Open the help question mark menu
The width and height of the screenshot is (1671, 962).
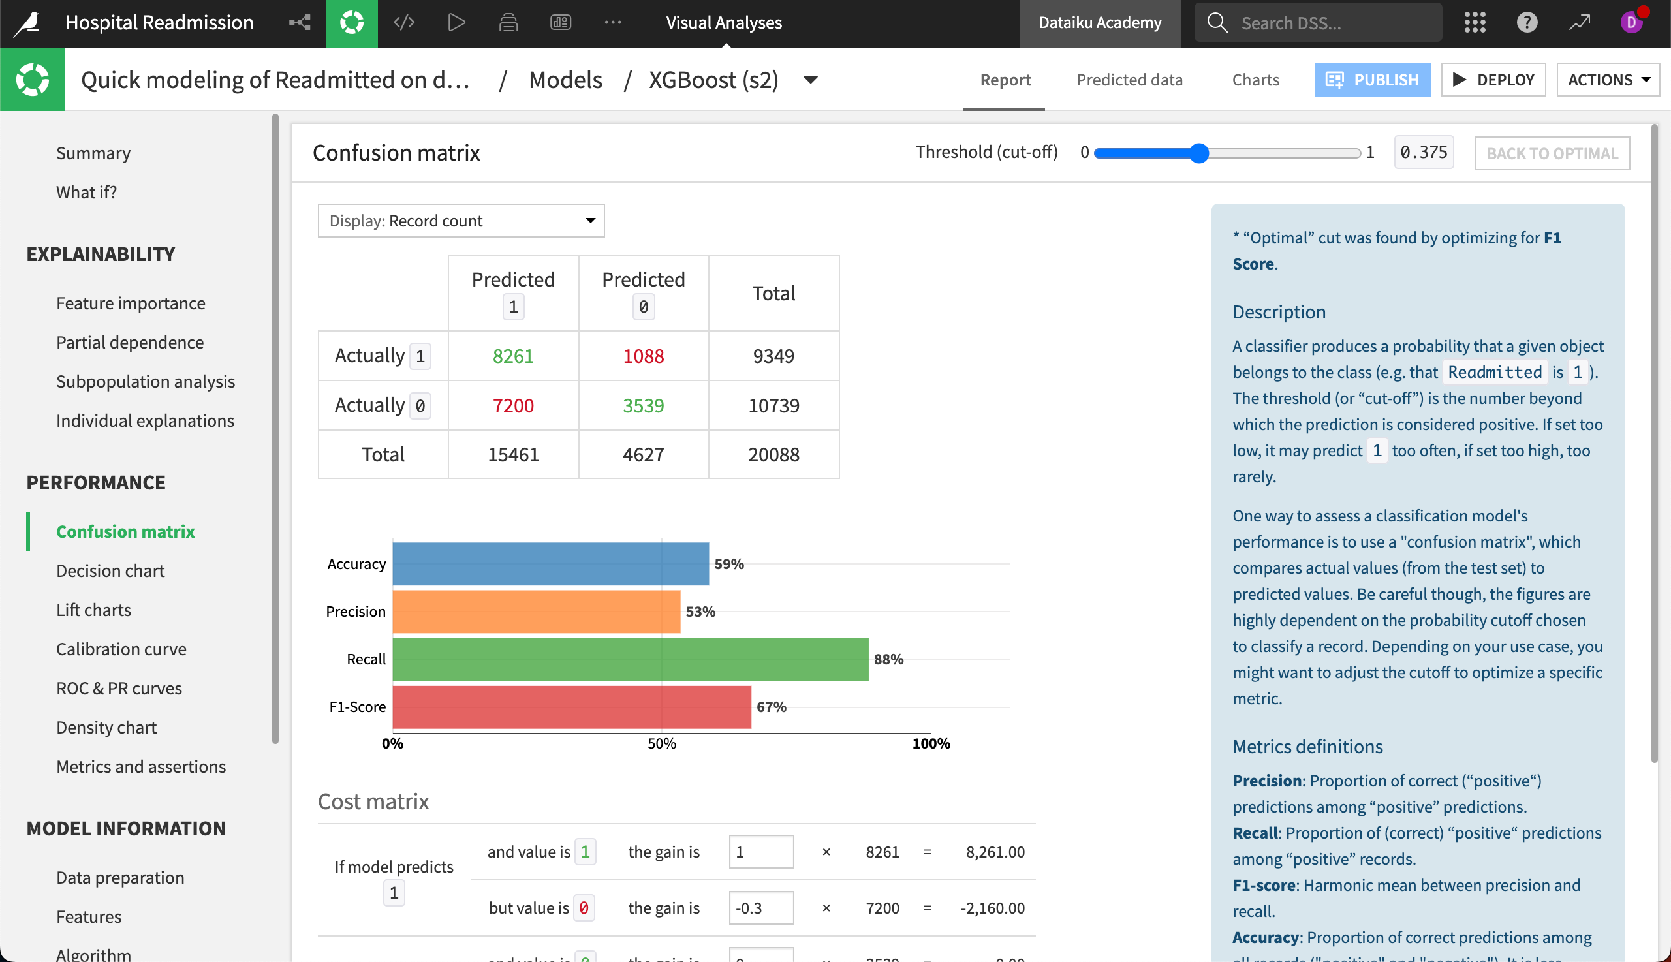click(x=1527, y=22)
